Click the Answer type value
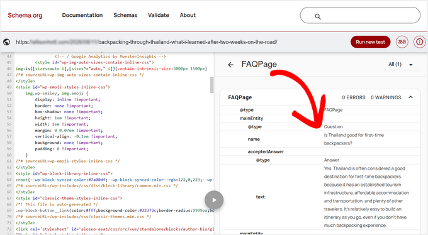The width and height of the screenshot is (428, 235). click(x=331, y=160)
